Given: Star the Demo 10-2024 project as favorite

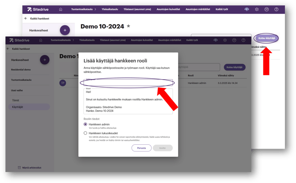Looking at the screenshot, I should pos(129,26).
